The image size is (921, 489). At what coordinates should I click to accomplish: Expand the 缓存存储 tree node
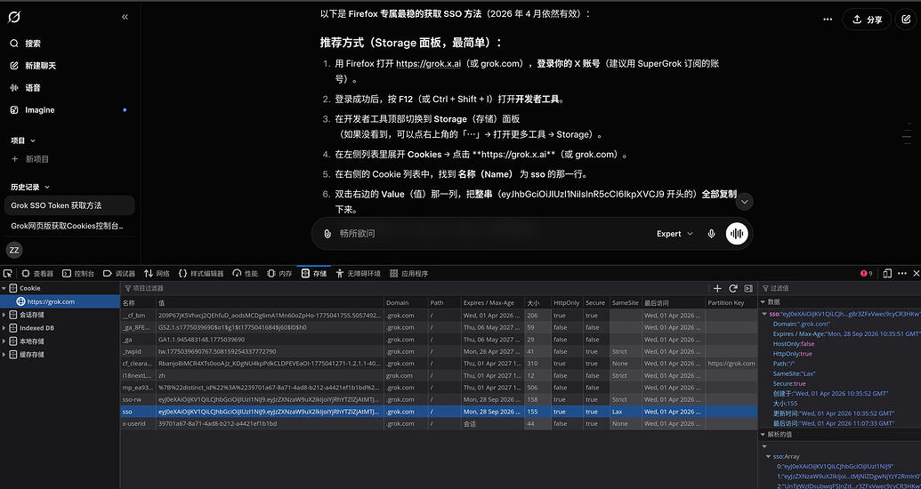click(x=4, y=355)
